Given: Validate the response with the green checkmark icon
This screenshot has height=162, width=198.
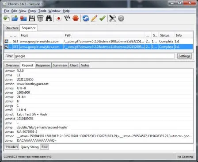Looking at the screenshot, I should pyautogui.click(x=103, y=19).
